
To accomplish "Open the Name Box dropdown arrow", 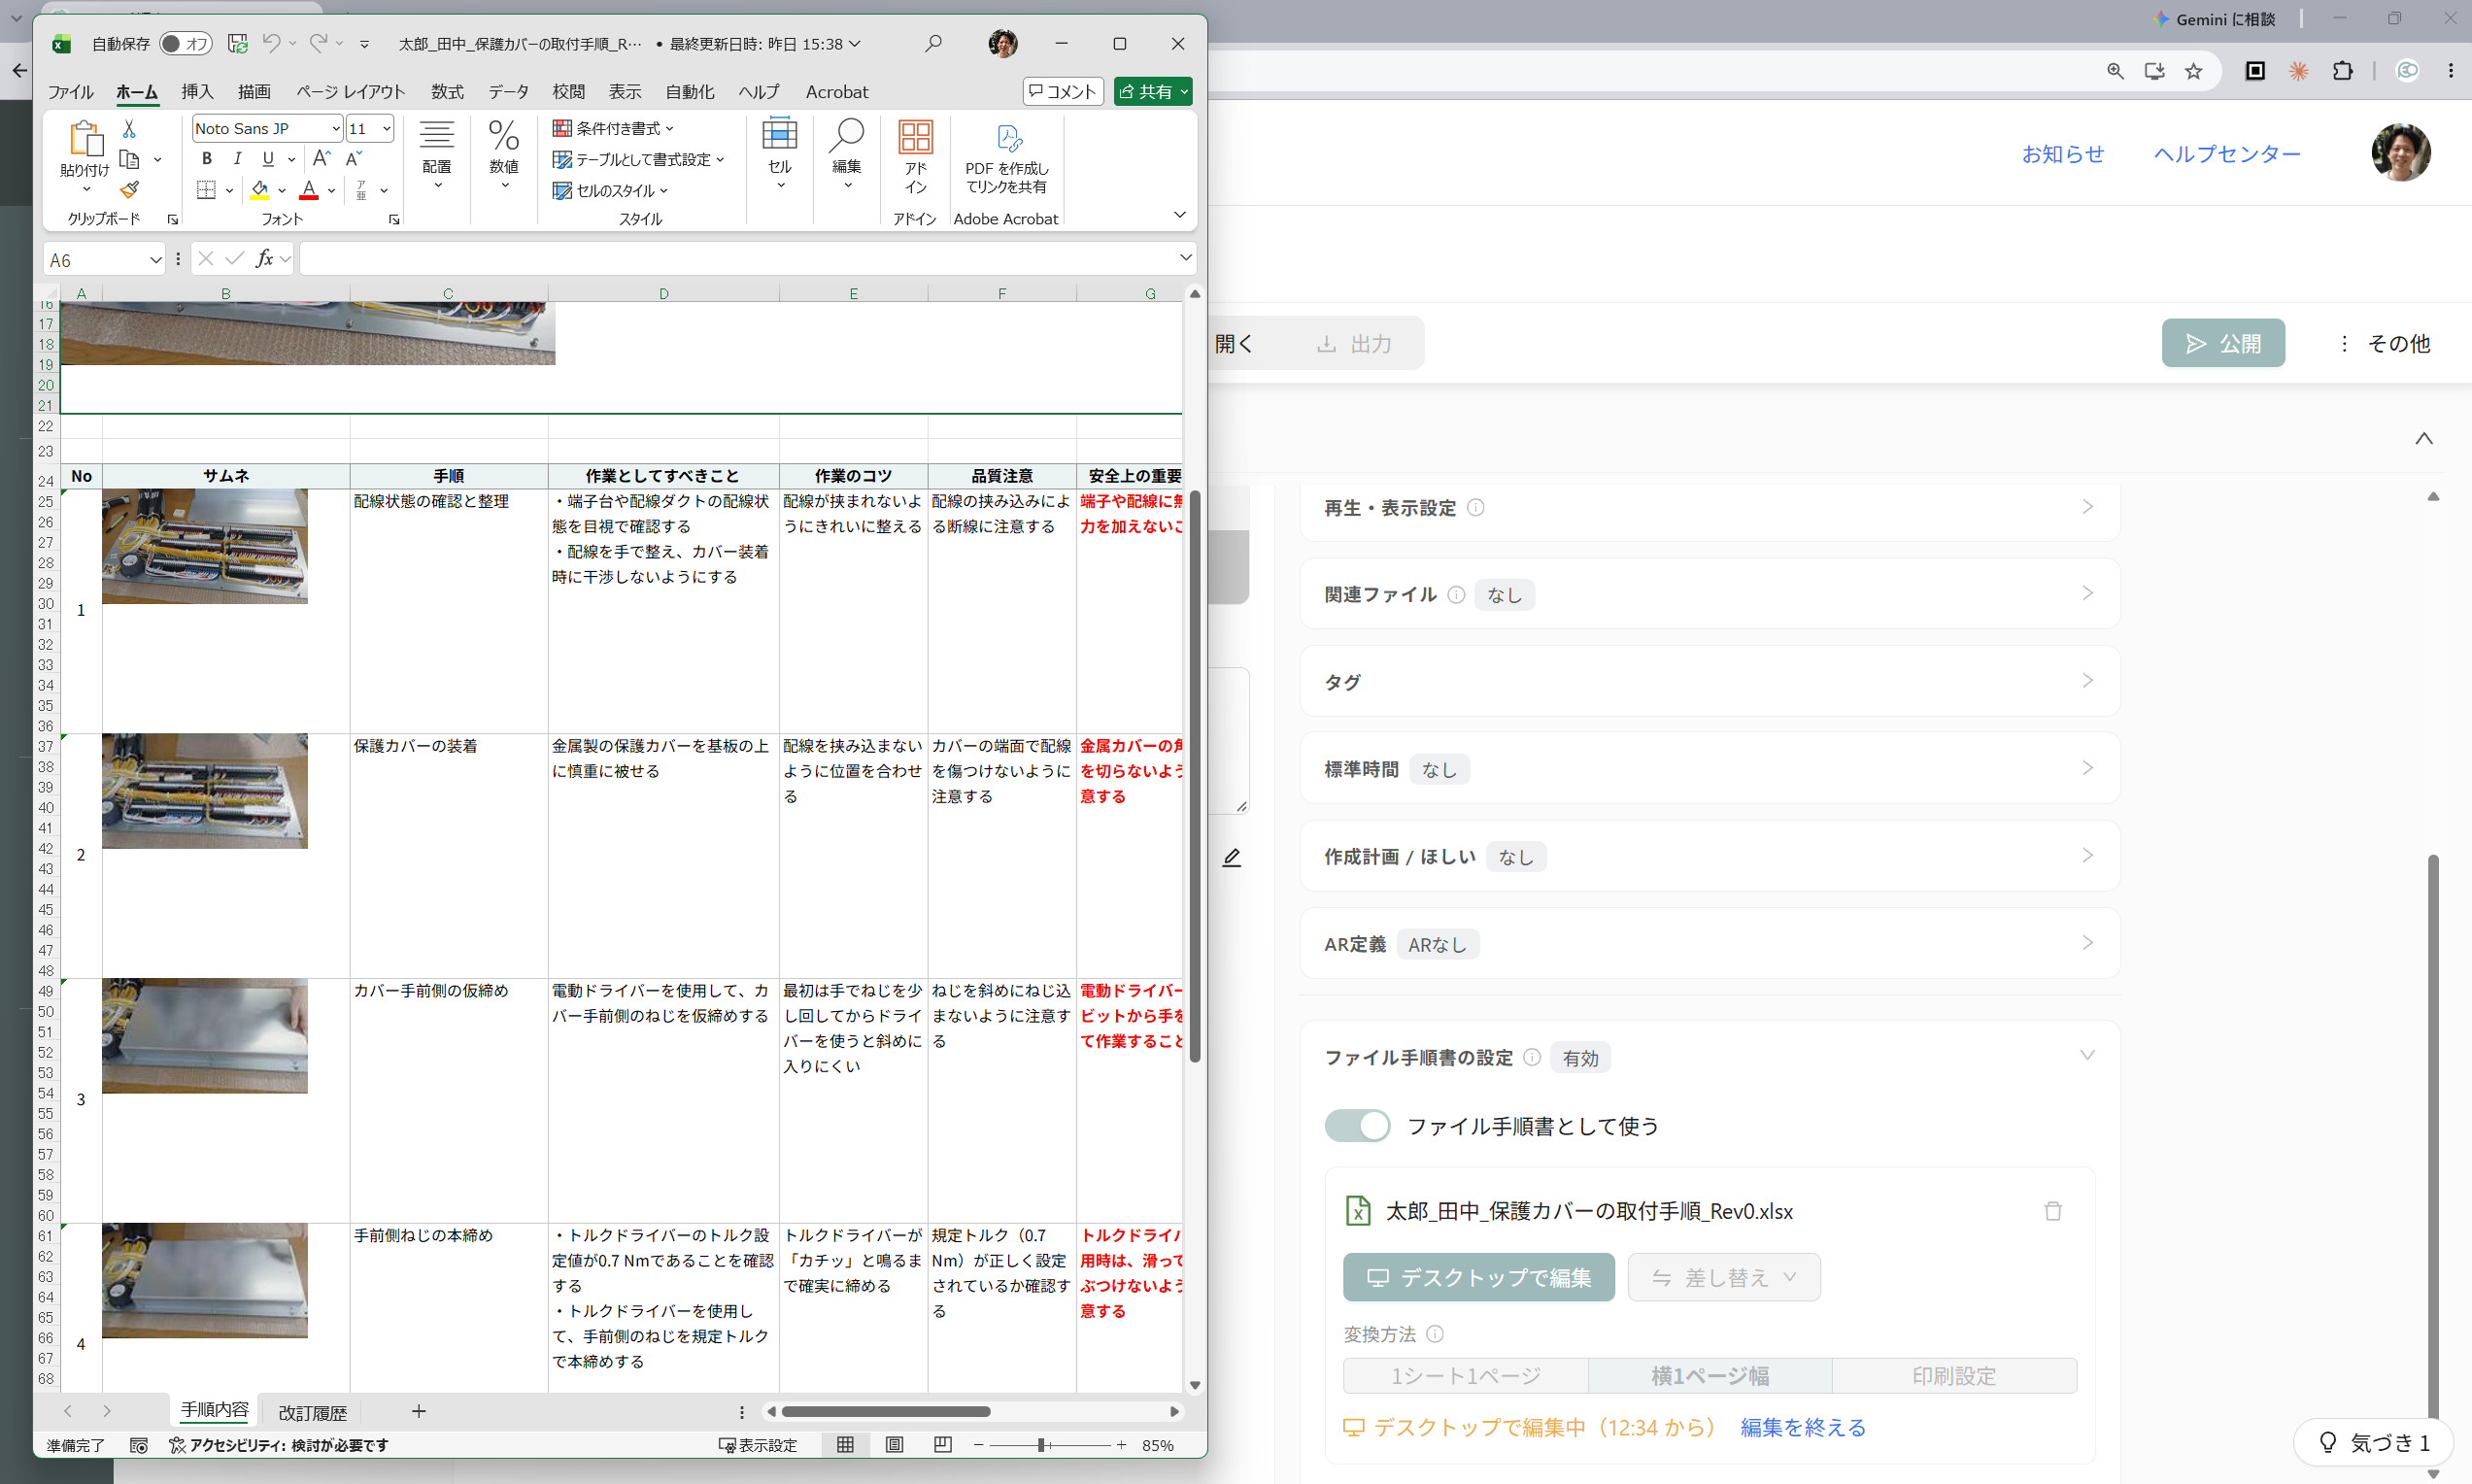I will [x=155, y=260].
